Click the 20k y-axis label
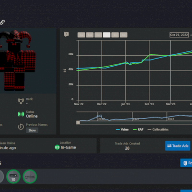Image resolution: width=192 pixels, height=192 pixels. pyautogui.click(x=71, y=84)
